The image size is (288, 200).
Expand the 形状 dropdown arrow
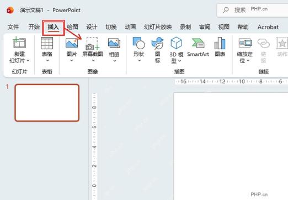[140, 61]
